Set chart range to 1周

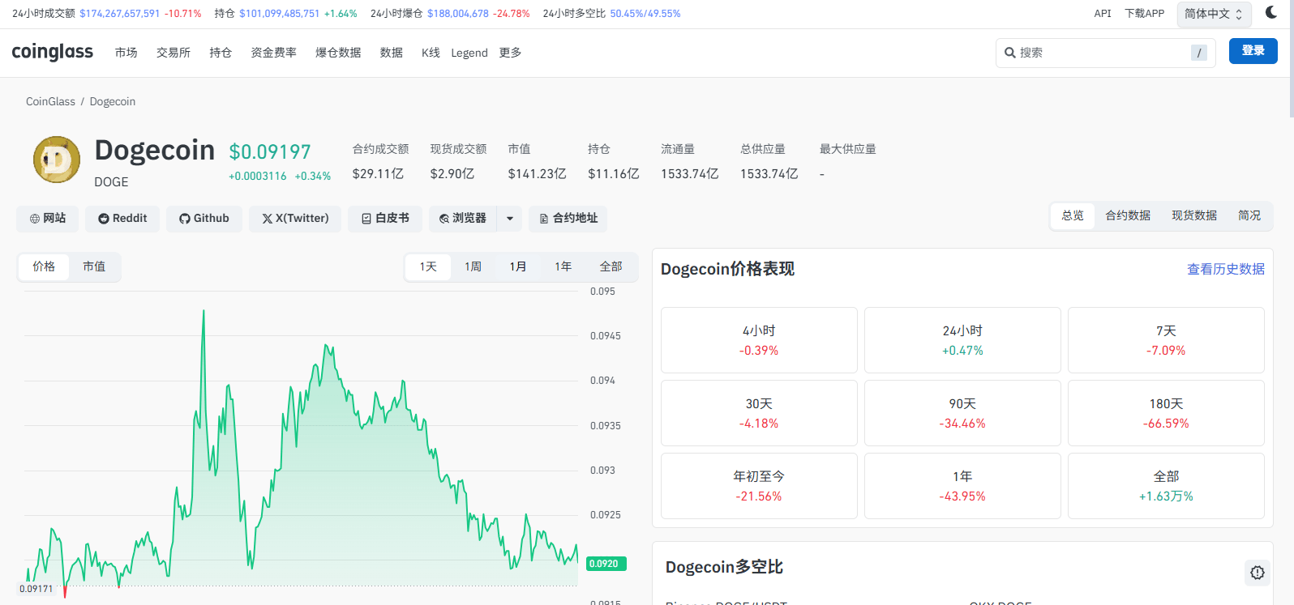[473, 266]
